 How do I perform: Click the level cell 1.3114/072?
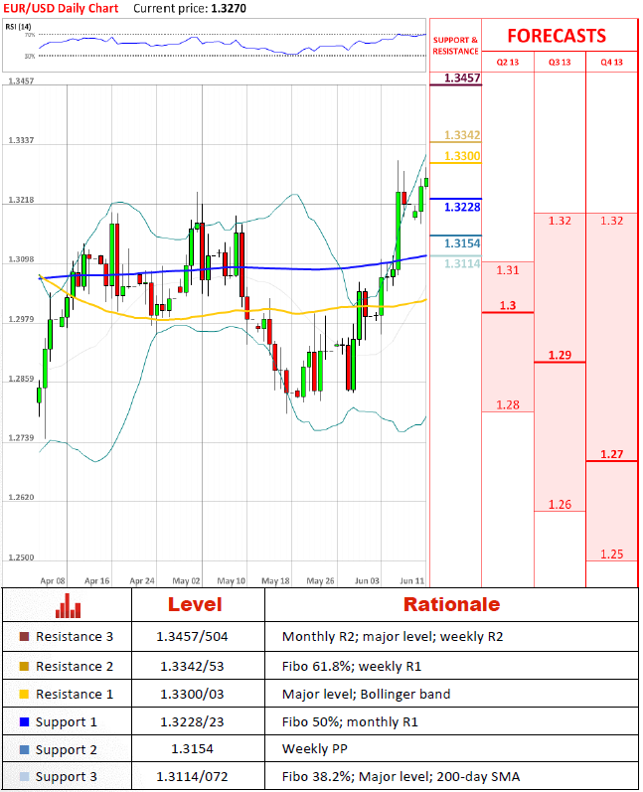[192, 776]
